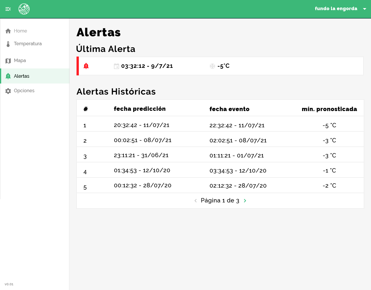Viewport: 371px width, 290px height.
Task: Open the Temperatura menu item
Action: (28, 44)
